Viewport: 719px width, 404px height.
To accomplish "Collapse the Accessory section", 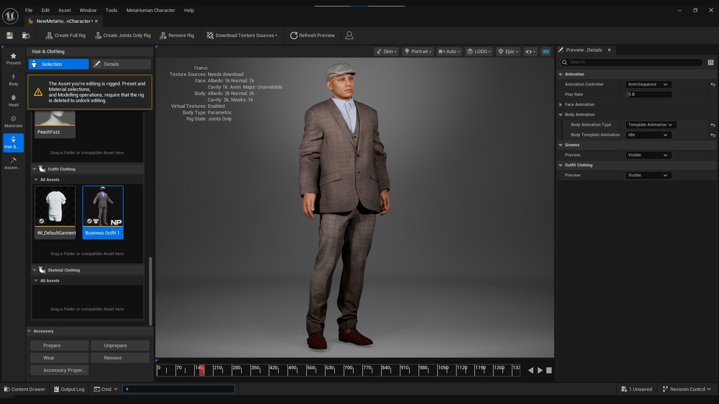I will click(30, 331).
